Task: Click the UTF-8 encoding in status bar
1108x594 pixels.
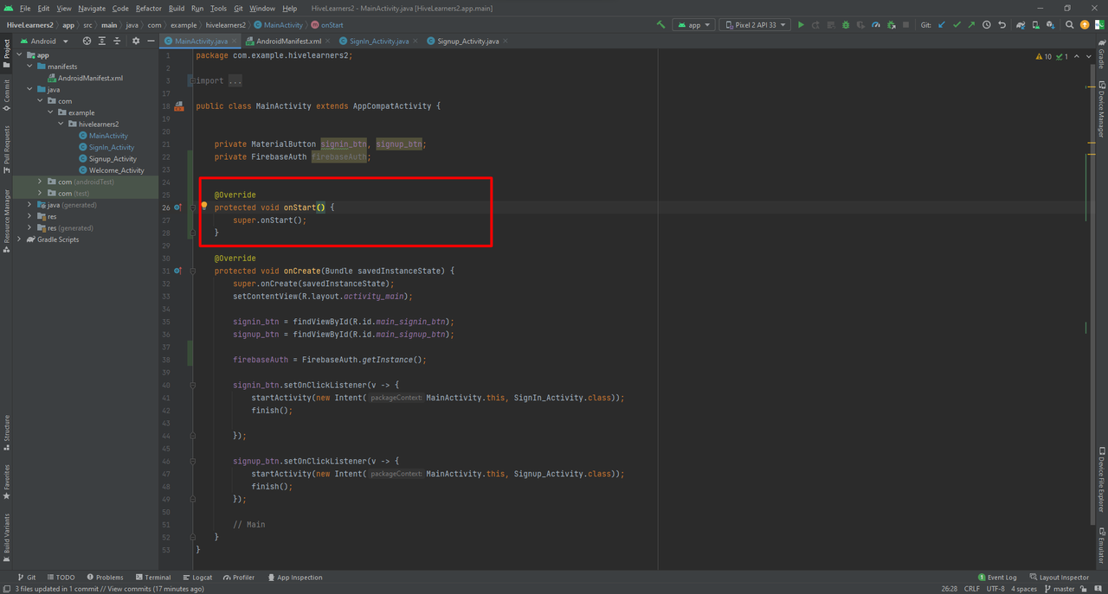Action: [995, 589]
